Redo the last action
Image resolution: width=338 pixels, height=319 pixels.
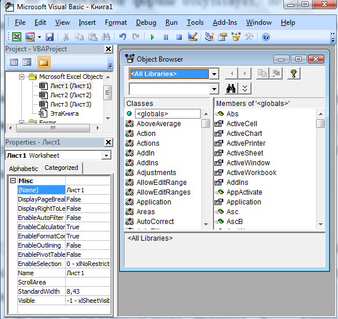click(x=136, y=37)
